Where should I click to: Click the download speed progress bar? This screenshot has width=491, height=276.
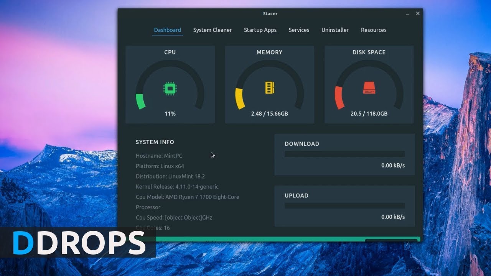[x=344, y=154]
